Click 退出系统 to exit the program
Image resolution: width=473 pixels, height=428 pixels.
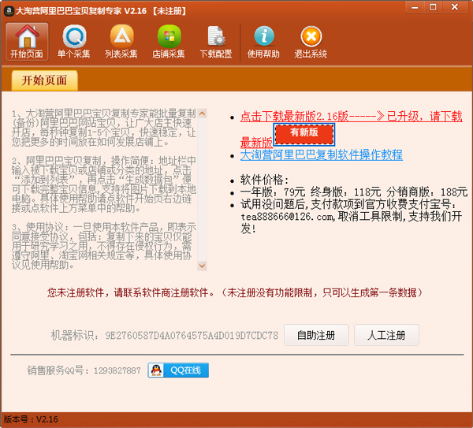(311, 42)
